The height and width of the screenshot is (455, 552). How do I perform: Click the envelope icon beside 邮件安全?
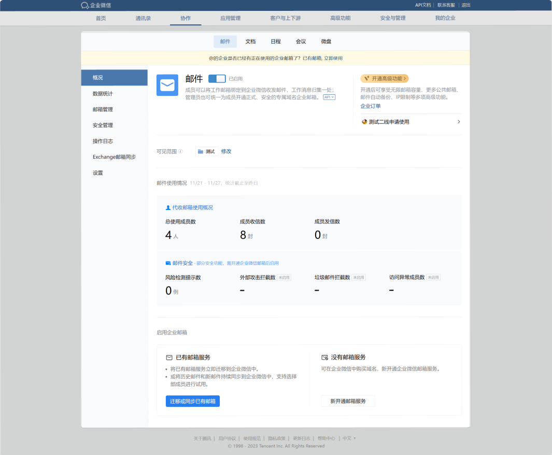coord(168,263)
